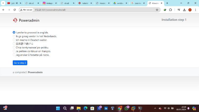The image size is (199, 112).
Task: Click the Not secure site info chip
Action: [x=26, y=10]
